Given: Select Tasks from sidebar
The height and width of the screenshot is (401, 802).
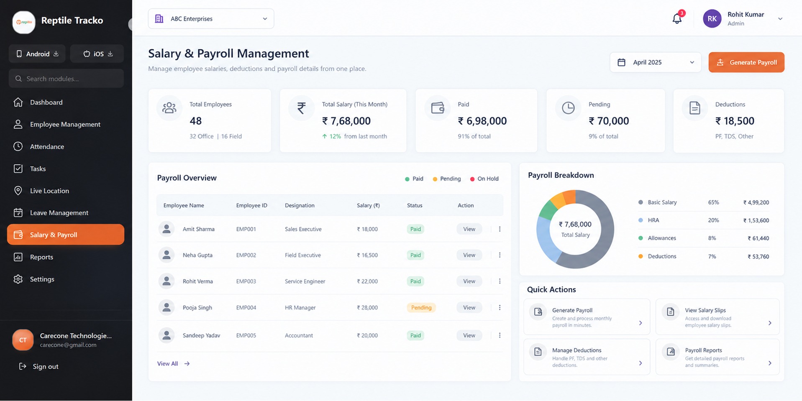Looking at the screenshot, I should tap(66, 169).
